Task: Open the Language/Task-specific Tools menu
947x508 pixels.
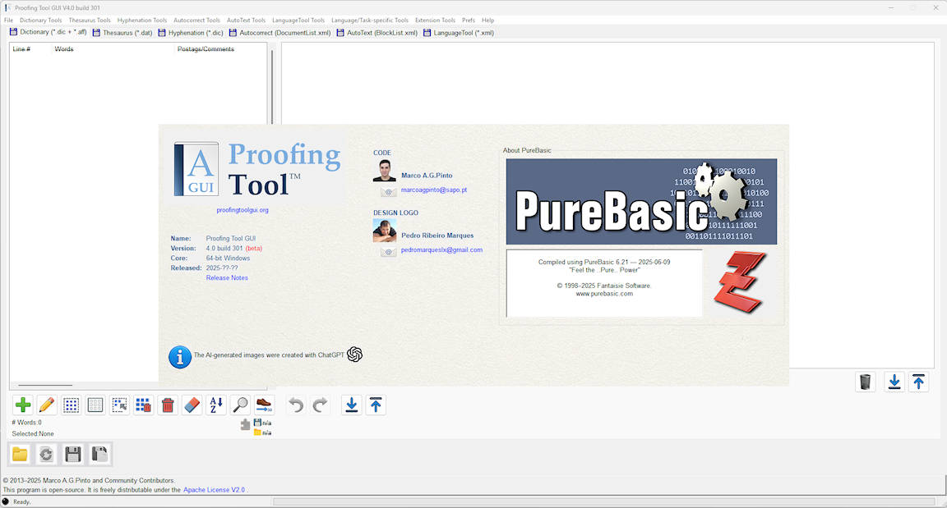Action: click(x=370, y=20)
